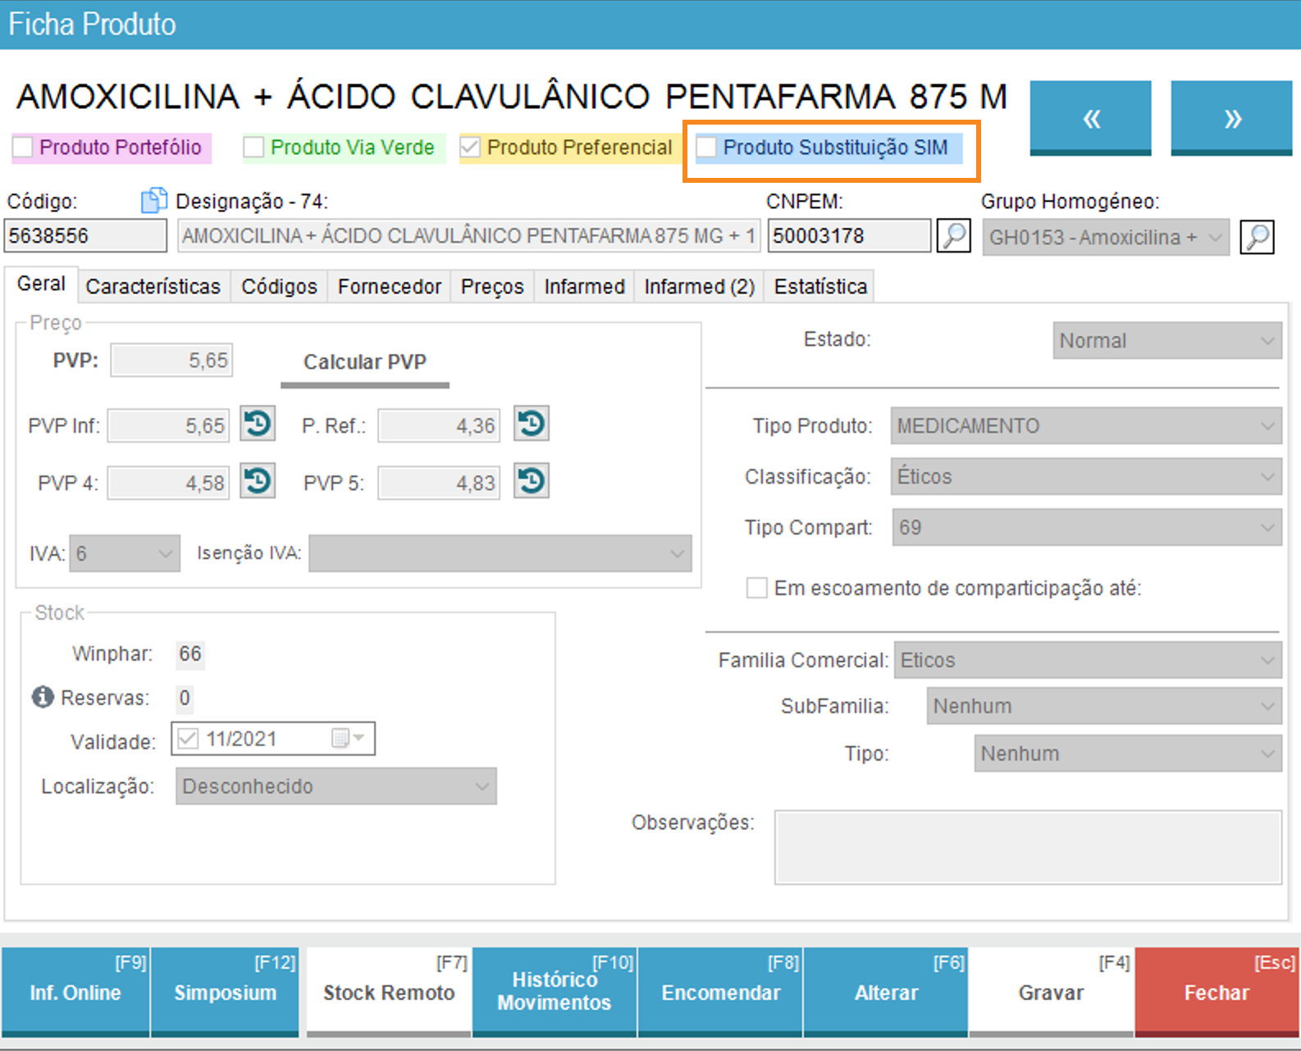The width and height of the screenshot is (1301, 1051).
Task: Expand the Estado dropdown showing Normal
Action: [x=1166, y=340]
